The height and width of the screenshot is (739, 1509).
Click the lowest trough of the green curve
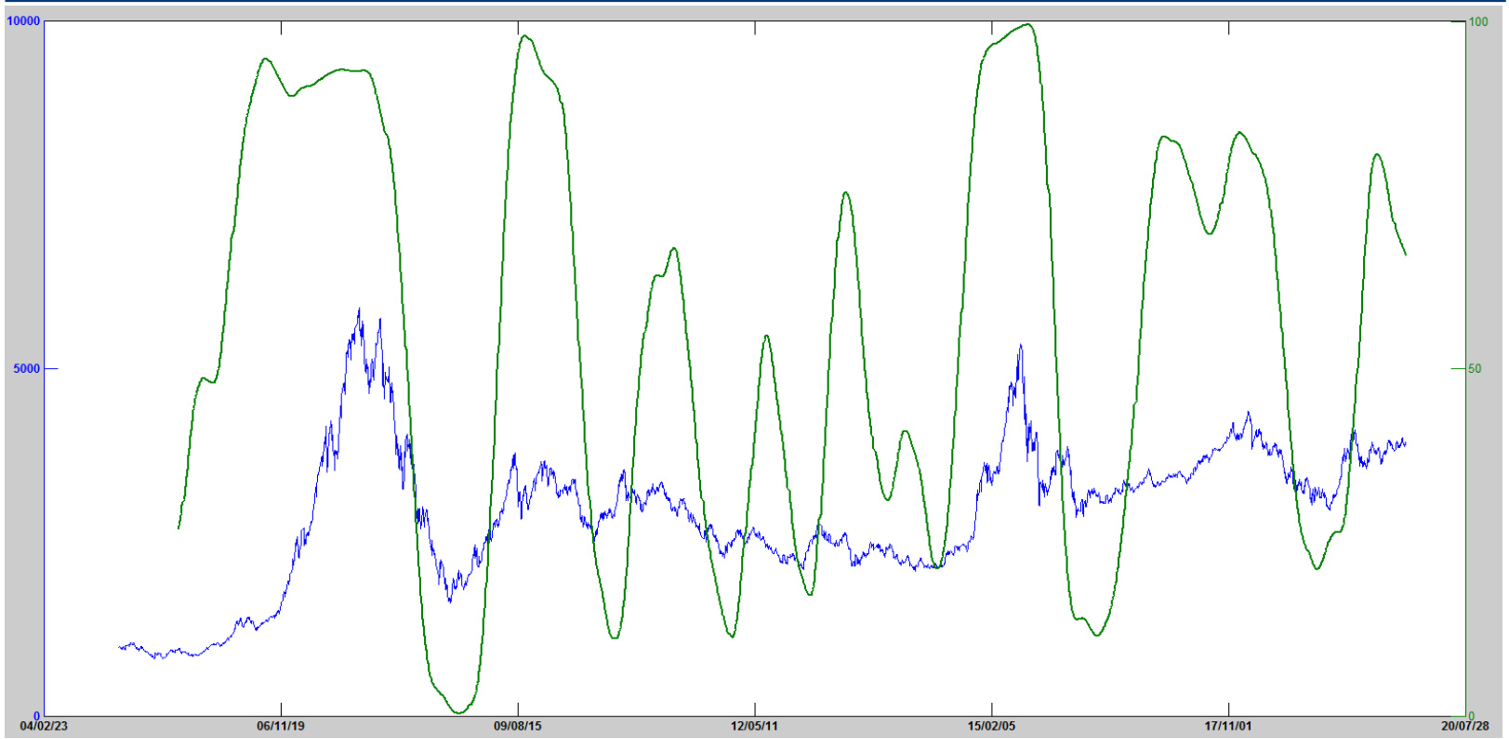tap(459, 713)
